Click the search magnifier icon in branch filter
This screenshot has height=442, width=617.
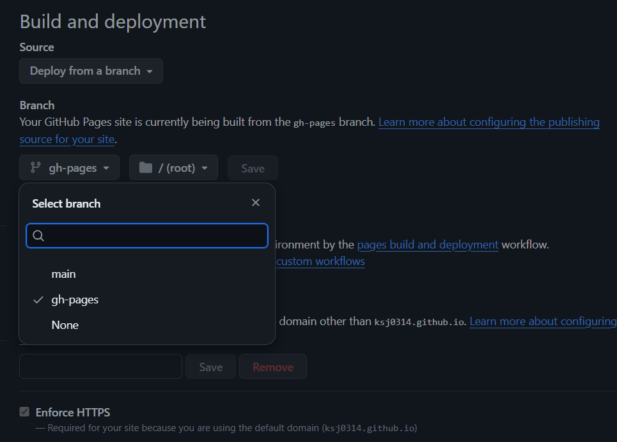38,236
